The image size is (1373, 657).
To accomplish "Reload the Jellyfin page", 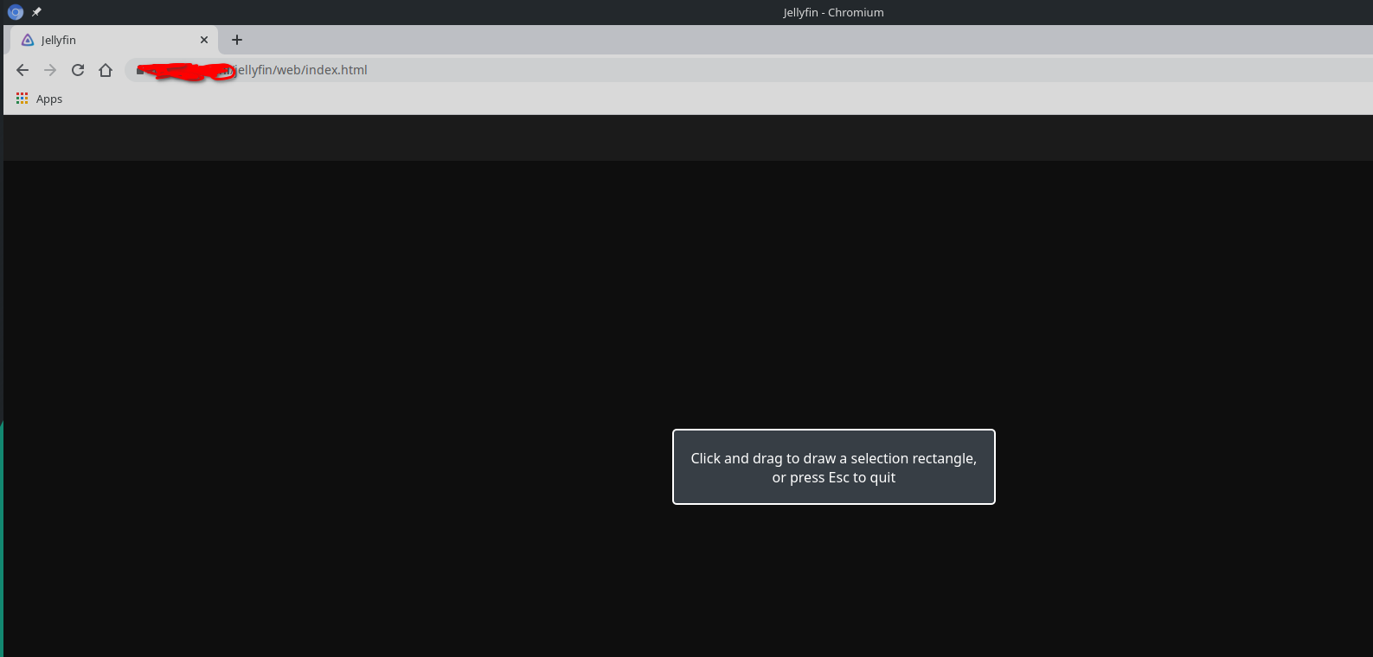I will tap(78, 70).
